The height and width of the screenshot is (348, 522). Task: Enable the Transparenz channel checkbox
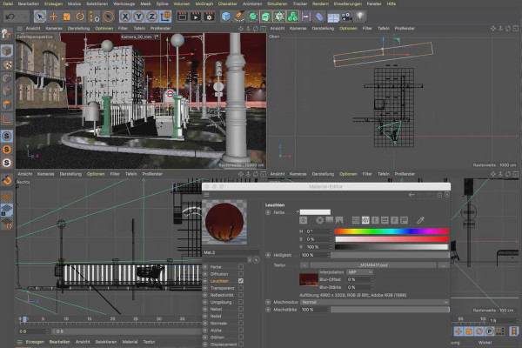241,288
